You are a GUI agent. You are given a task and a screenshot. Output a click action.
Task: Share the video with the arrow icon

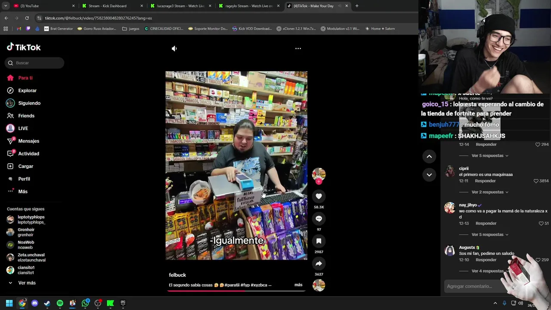319,263
